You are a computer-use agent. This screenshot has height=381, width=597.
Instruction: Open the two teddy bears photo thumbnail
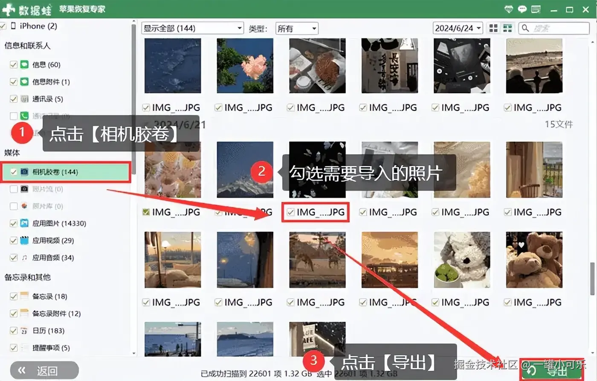click(x=534, y=260)
